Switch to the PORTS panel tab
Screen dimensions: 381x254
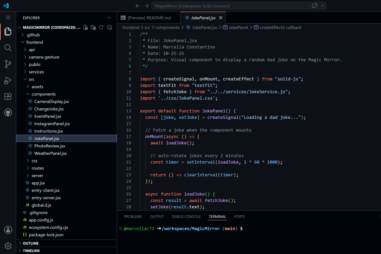tap(240, 217)
